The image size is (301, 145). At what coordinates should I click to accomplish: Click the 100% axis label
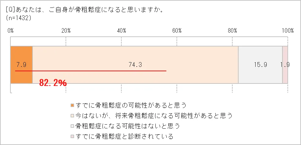(288, 31)
